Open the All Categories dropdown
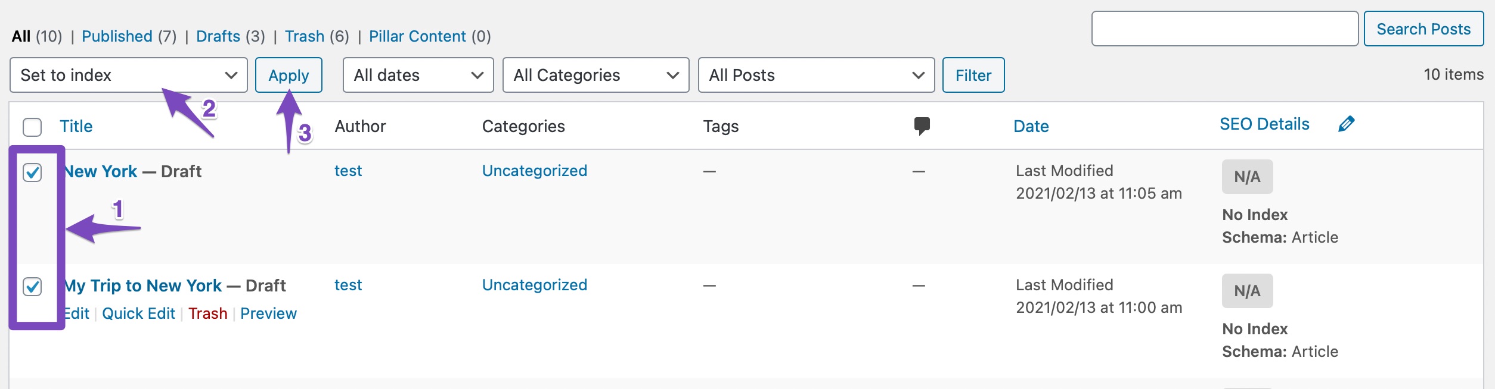1495x389 pixels. click(x=595, y=75)
